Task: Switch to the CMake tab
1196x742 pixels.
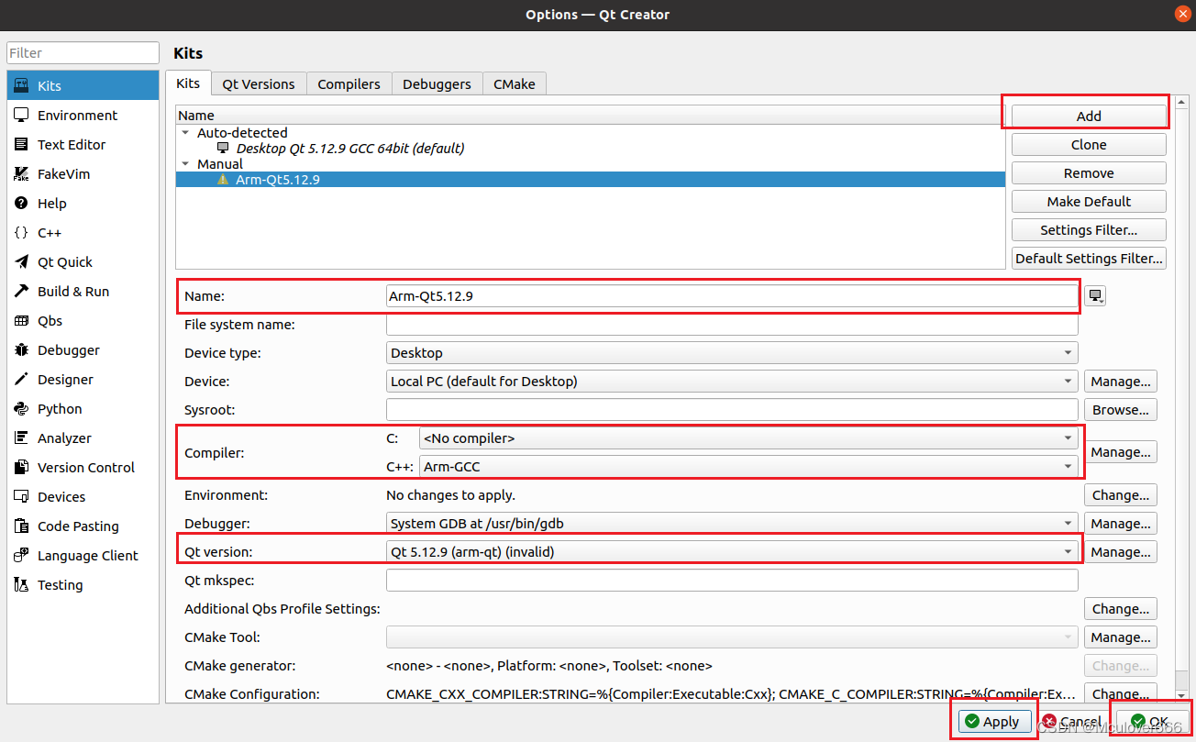Action: [514, 83]
